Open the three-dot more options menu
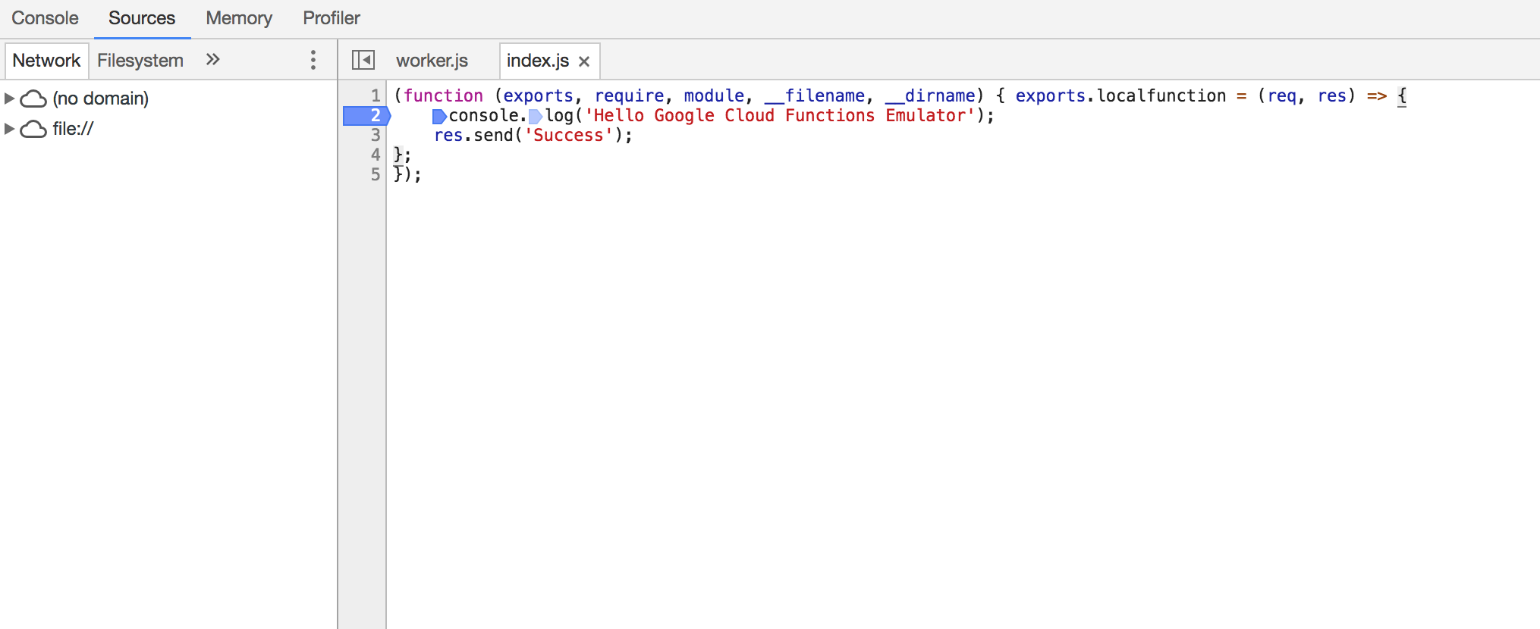1540x629 pixels. pyautogui.click(x=313, y=60)
